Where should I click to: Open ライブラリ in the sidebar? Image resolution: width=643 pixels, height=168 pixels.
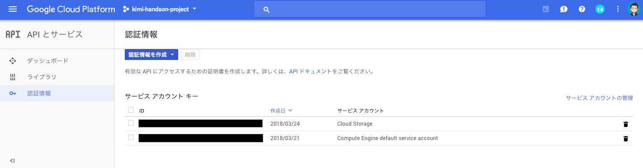pos(42,77)
